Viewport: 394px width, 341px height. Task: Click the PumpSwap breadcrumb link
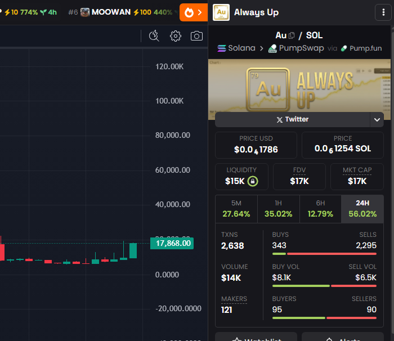click(x=301, y=48)
